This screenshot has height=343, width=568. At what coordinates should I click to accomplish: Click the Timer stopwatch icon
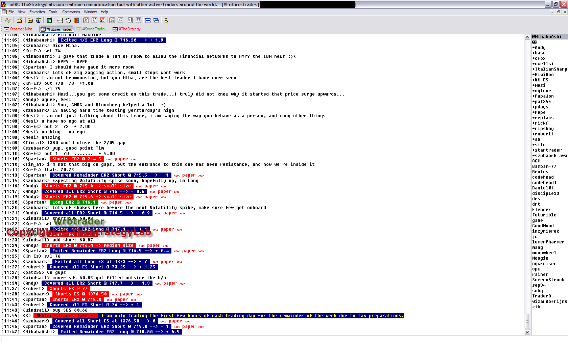point(68,20)
